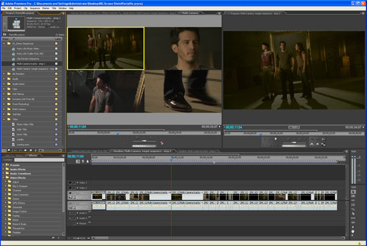The image size is (367, 246).
Task: Open the Blur & Sharpen effects folder
Action: tap(20, 186)
